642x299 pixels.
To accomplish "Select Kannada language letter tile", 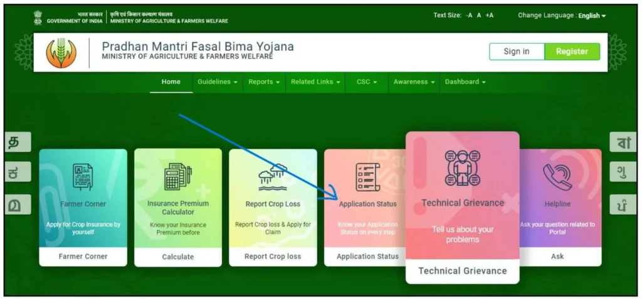I will coord(18,171).
